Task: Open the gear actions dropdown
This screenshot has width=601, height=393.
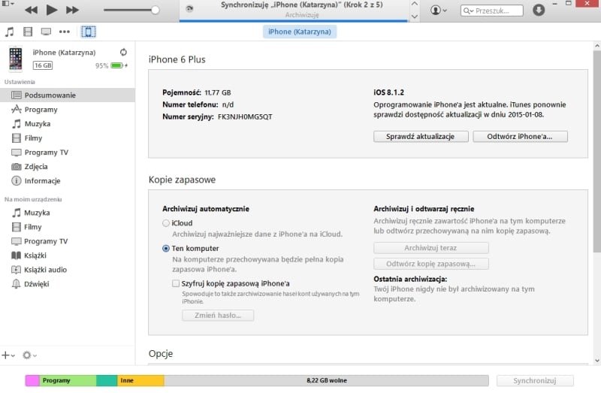Action: pos(29,355)
